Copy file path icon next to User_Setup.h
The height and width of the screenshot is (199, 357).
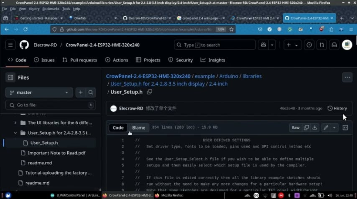pos(149,92)
